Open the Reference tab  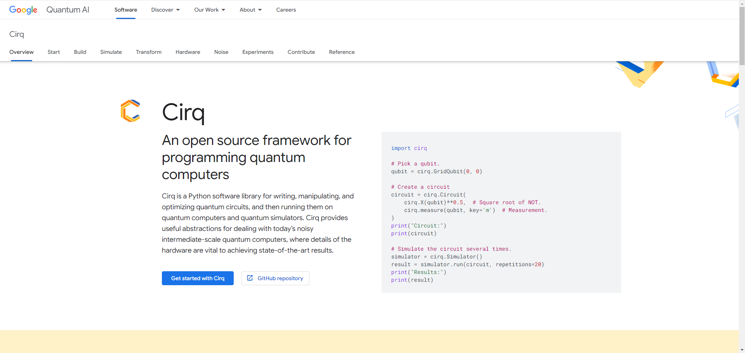[x=342, y=52]
